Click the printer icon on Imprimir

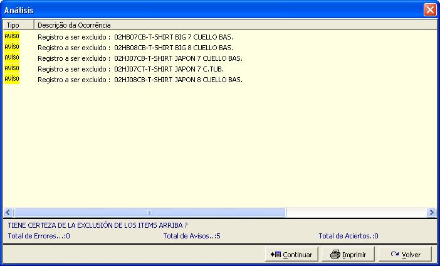tap(335, 254)
